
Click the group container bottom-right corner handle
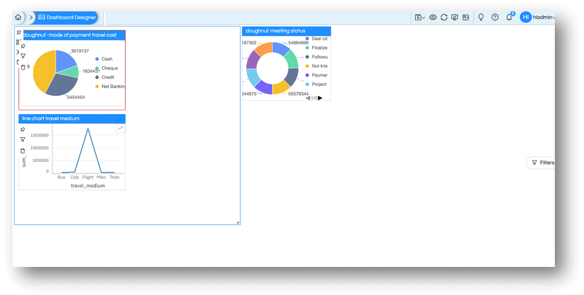[x=238, y=223]
